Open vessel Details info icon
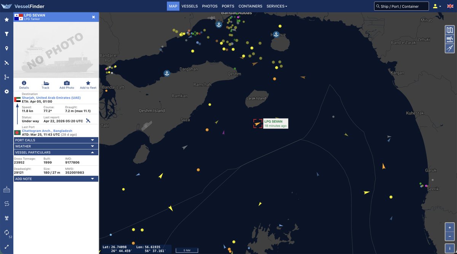457x254 pixels. pos(24,85)
